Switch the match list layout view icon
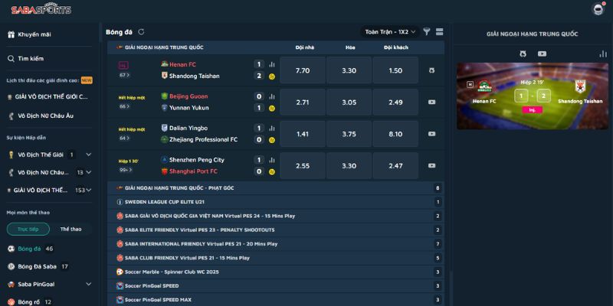This screenshot has height=306, width=613. click(x=439, y=32)
